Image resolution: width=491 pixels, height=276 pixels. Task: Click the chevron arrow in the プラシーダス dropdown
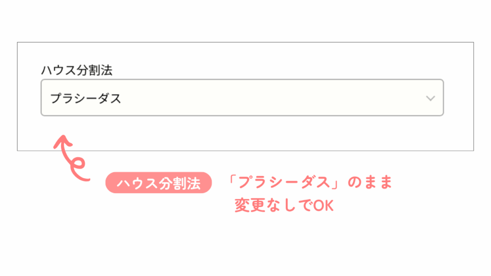430,98
